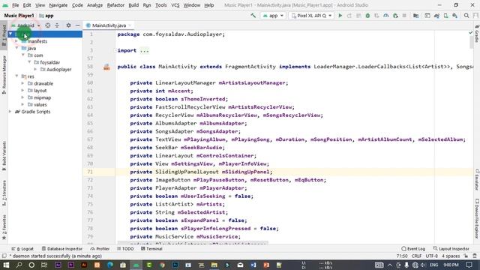The width and height of the screenshot is (480, 270).
Task: Open the Profiler tool window button
Action: pyautogui.click(x=100, y=249)
